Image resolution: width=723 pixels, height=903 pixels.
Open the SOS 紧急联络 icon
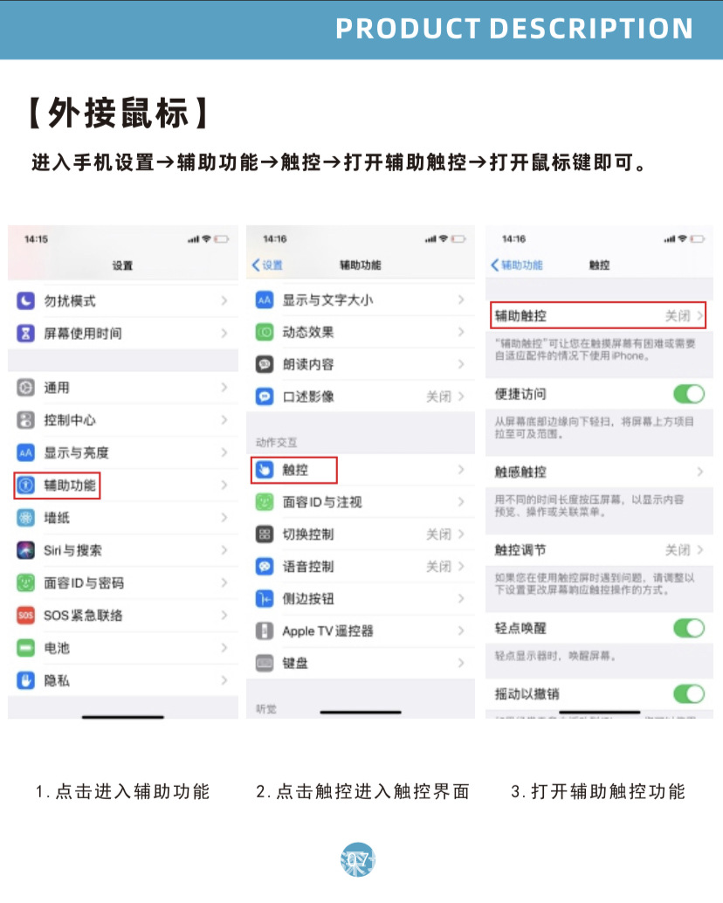(x=25, y=615)
